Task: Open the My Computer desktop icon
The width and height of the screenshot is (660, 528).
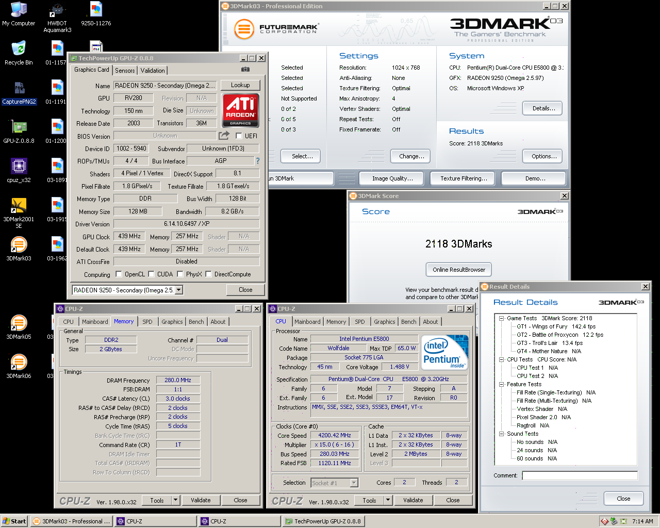Action: point(19,14)
